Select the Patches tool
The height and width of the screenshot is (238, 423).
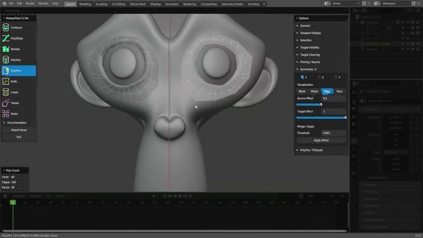tap(19, 60)
